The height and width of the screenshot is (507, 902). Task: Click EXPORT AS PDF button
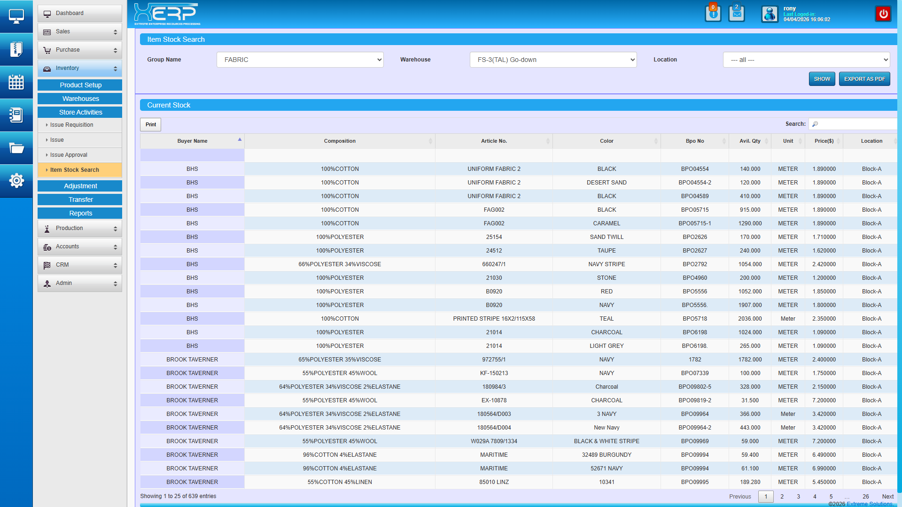864,79
